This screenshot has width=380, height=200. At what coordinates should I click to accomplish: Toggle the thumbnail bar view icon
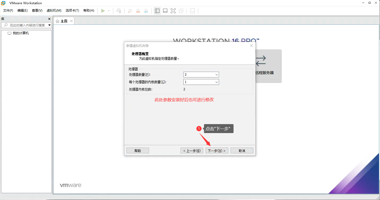[165, 11]
